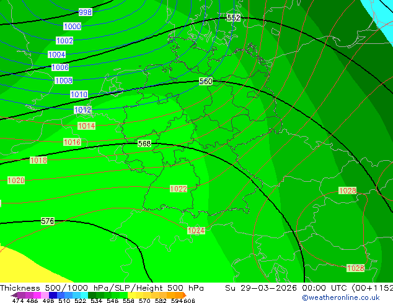Click the 552 height contour label

coord(234,18)
